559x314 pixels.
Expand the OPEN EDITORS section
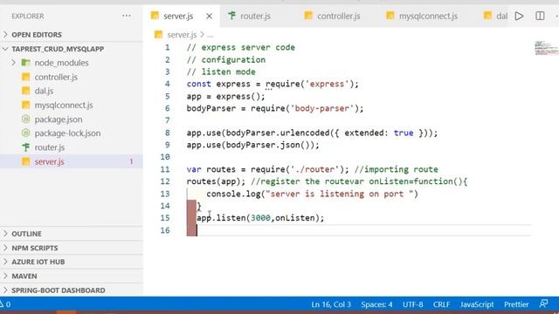coord(5,35)
